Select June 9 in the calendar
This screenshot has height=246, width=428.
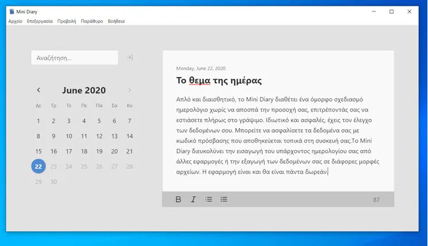point(53,136)
